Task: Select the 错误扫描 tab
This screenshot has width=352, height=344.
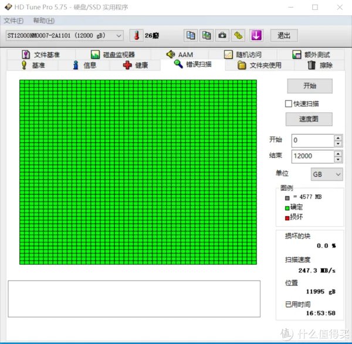Action: [193, 65]
